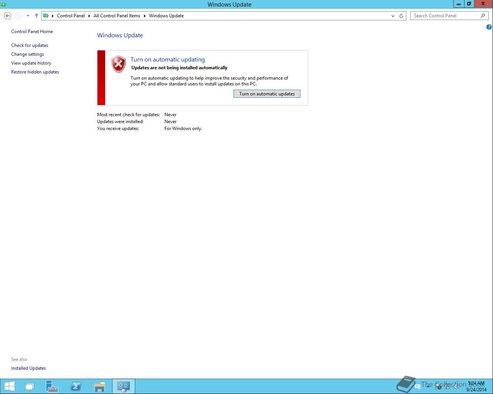Open the taskbar icon beside Start

tap(29, 386)
